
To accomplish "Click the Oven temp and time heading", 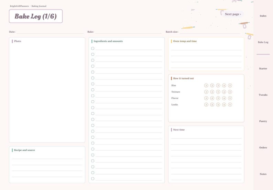I will click(x=185, y=41).
